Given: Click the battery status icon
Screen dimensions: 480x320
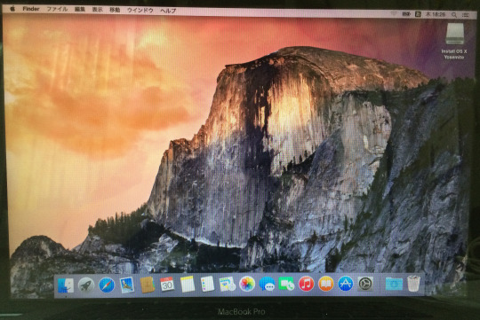Looking at the screenshot, I should click(406, 14).
